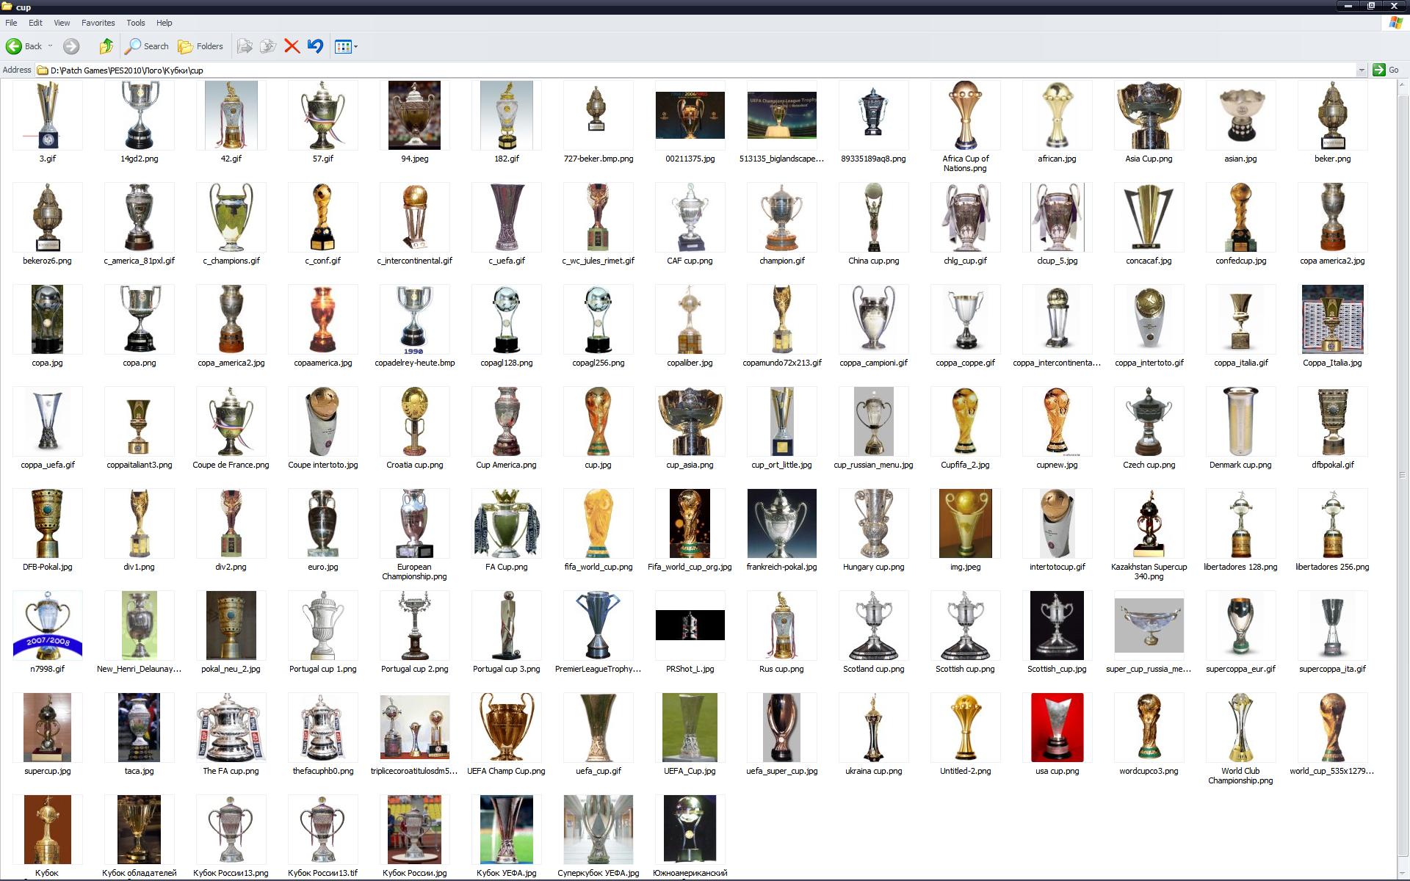Open the Favorites menu
The width and height of the screenshot is (1410, 881).
pos(98,23)
